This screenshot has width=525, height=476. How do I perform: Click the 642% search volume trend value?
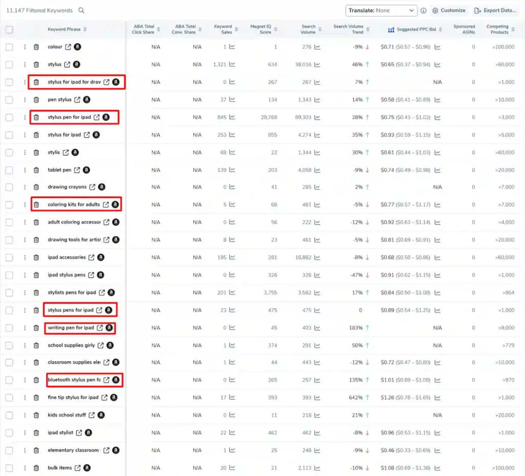click(x=356, y=398)
